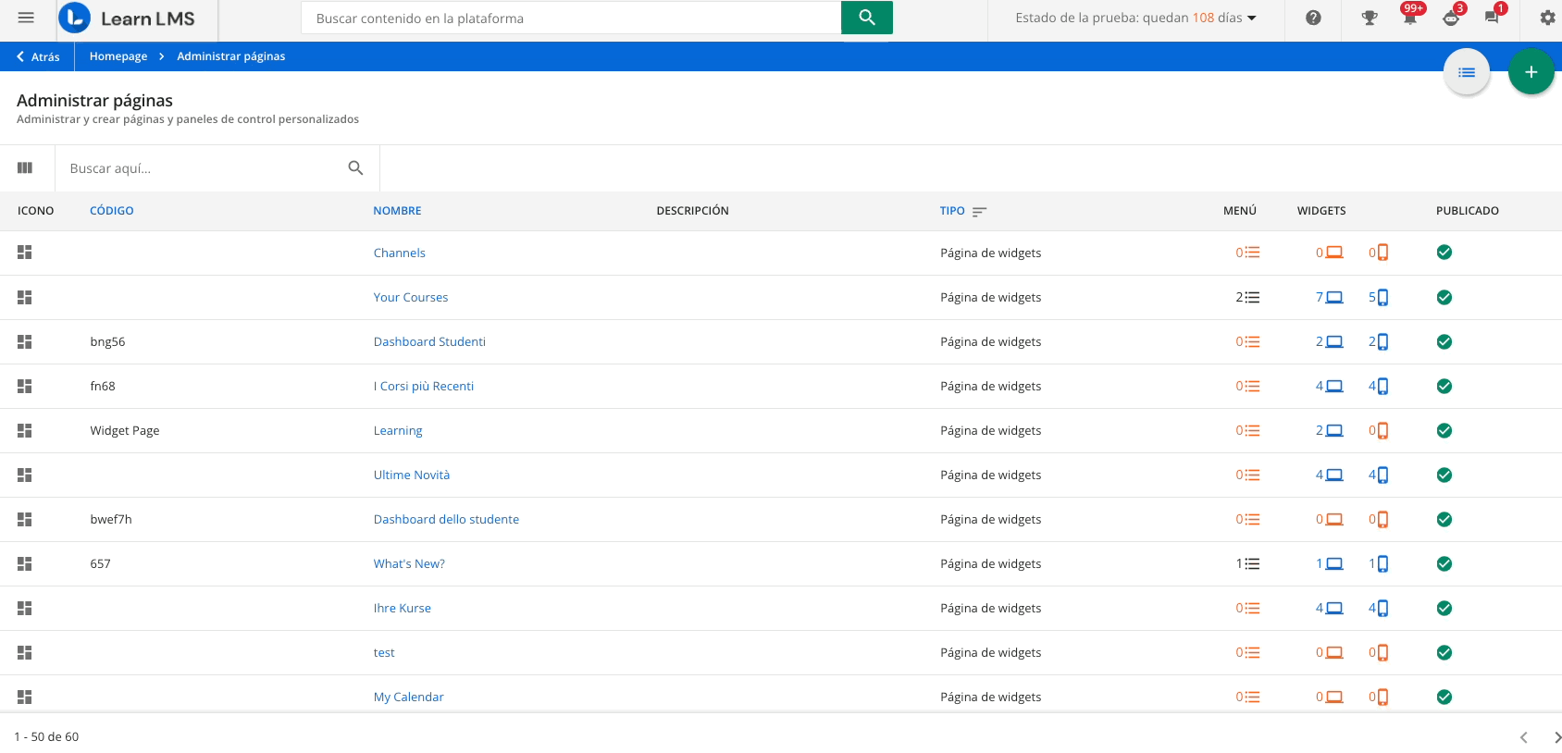The width and height of the screenshot is (1562, 753).
Task: Toggle published status for What's New? page
Action: tap(1444, 563)
